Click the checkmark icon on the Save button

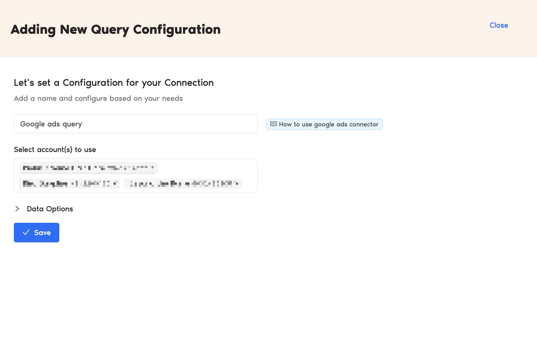(x=26, y=232)
